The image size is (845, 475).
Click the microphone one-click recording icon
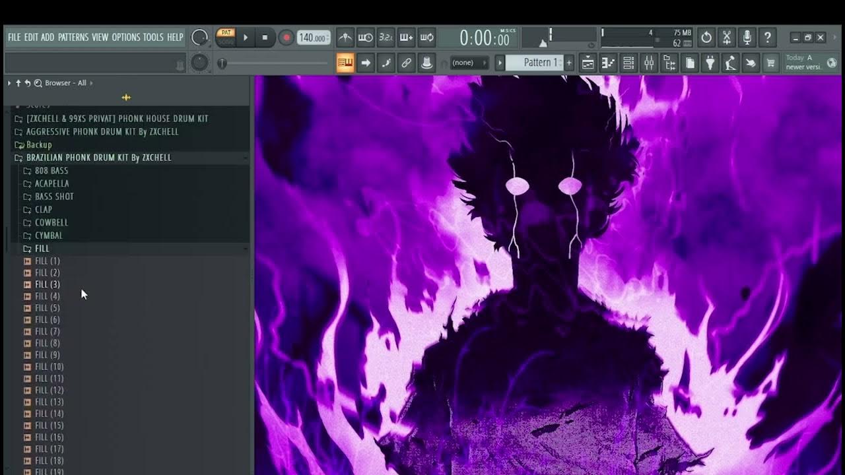tap(747, 38)
